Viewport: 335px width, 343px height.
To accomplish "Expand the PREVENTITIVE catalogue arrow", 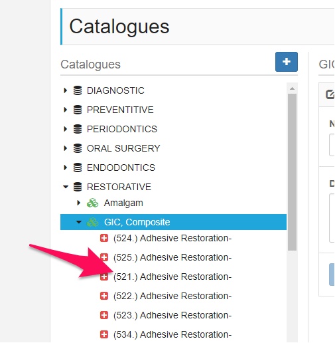I will [65, 110].
